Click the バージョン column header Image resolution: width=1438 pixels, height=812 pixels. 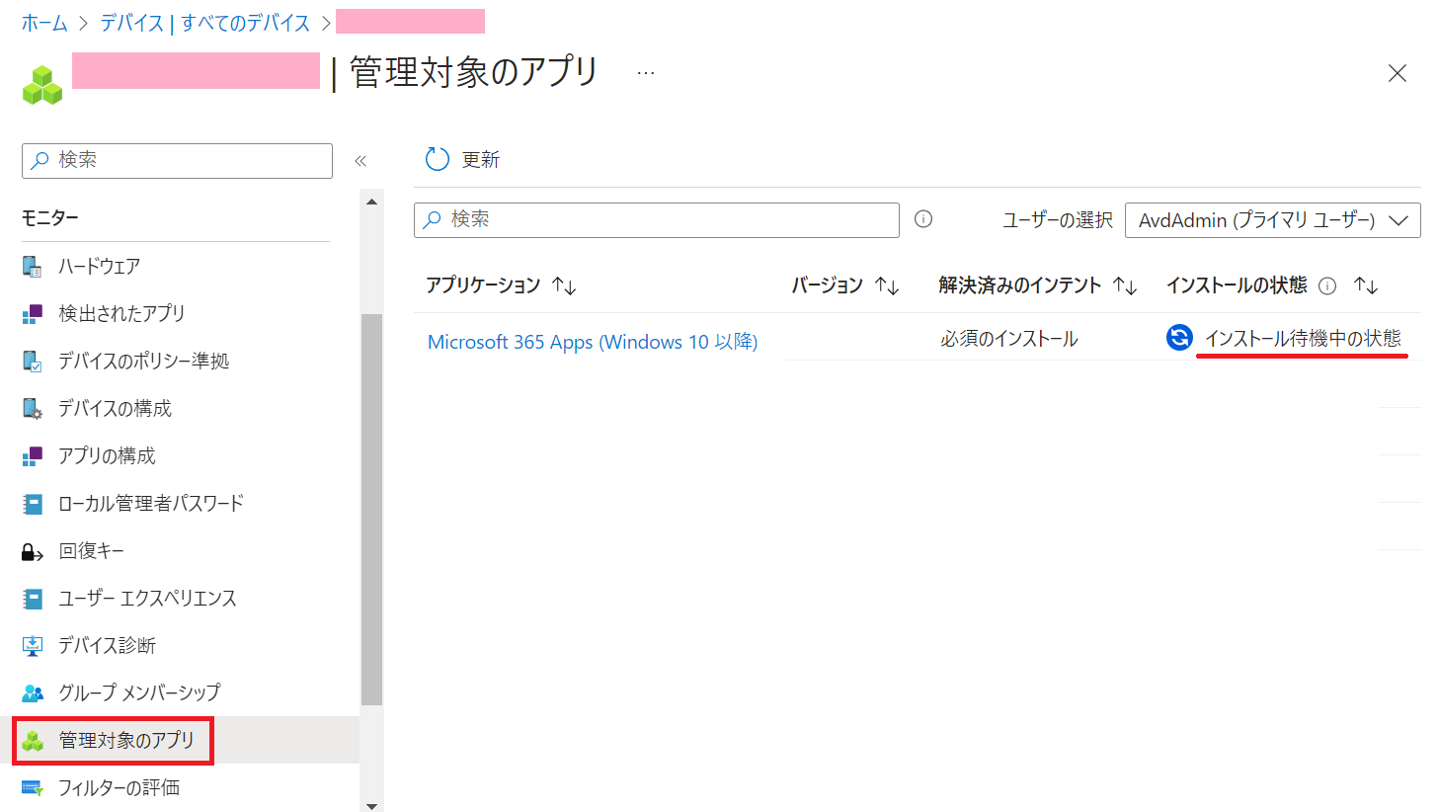(828, 285)
